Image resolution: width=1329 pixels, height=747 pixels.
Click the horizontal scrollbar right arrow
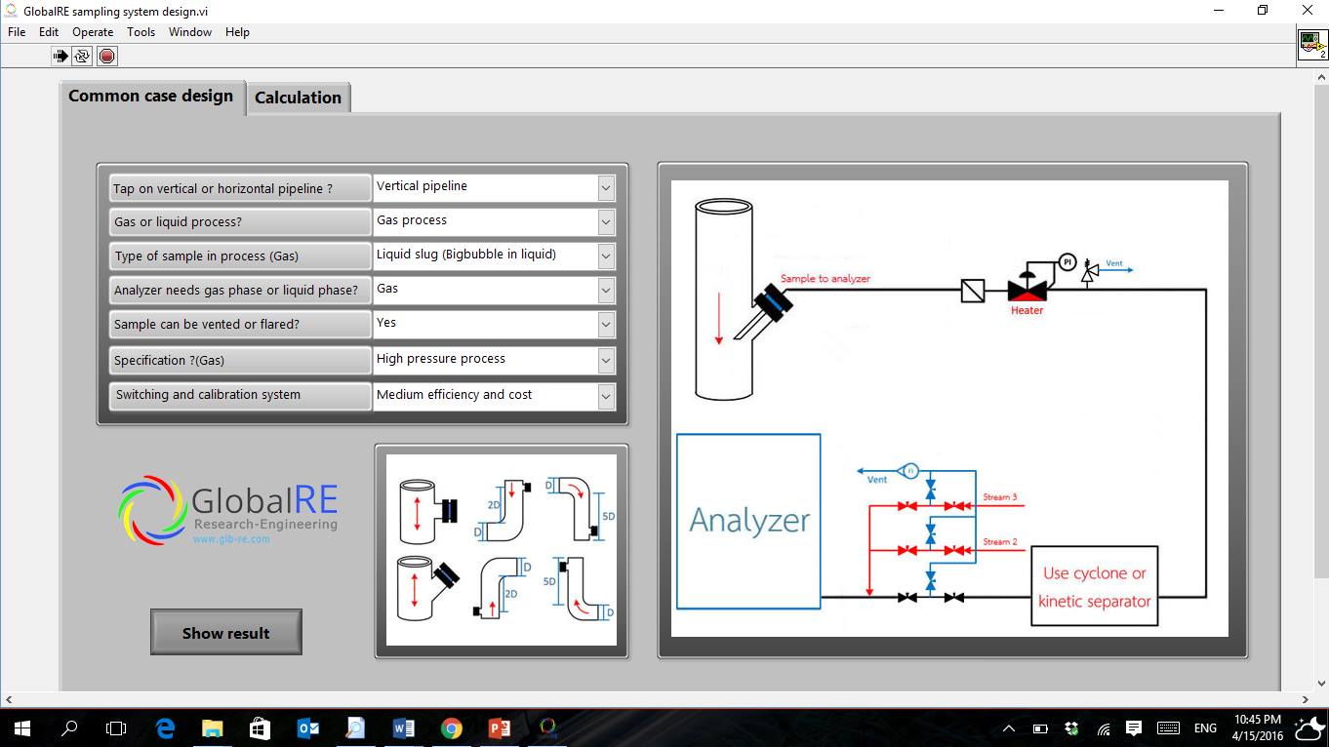click(1306, 699)
